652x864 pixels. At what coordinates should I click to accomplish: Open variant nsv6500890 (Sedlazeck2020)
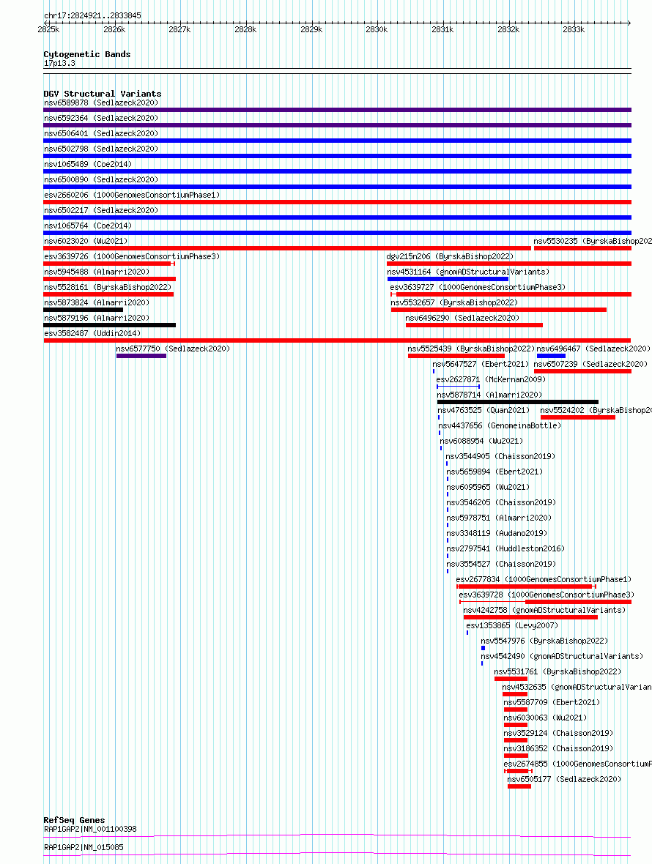click(101, 180)
